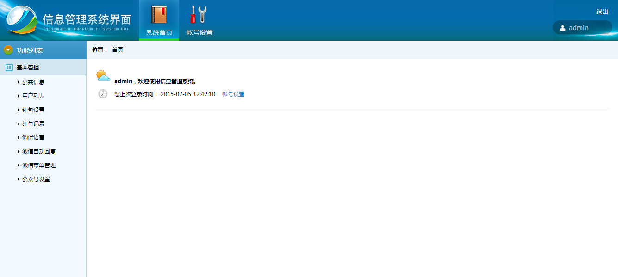Open 公共信息 in sidebar
Image resolution: width=618 pixels, height=277 pixels.
coord(33,82)
